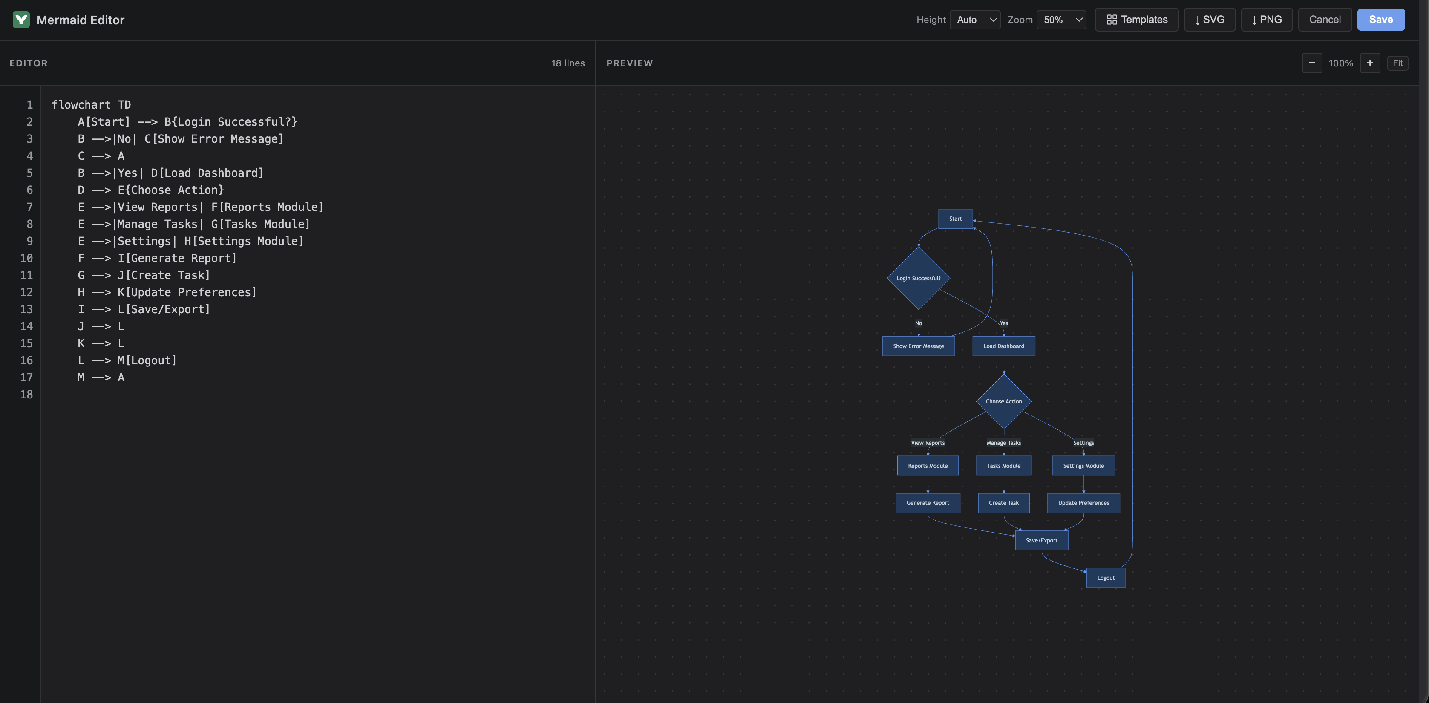Click the 100% preview zoom value

tap(1341, 63)
